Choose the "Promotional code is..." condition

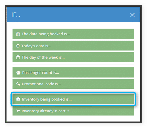pyautogui.click(x=73, y=84)
